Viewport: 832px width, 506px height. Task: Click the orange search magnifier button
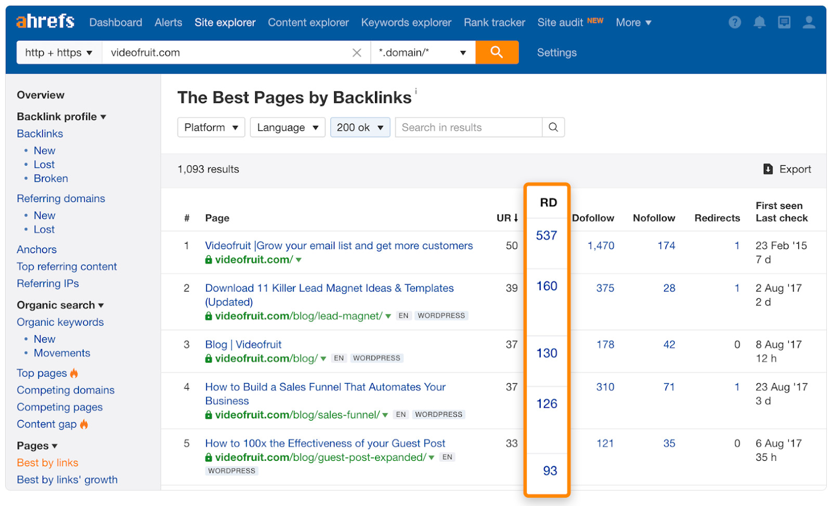[x=497, y=52]
